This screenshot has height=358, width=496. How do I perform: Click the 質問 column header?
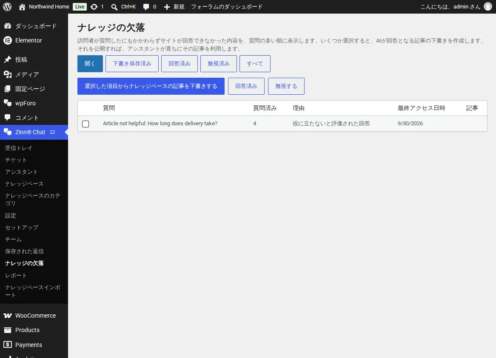coord(109,108)
